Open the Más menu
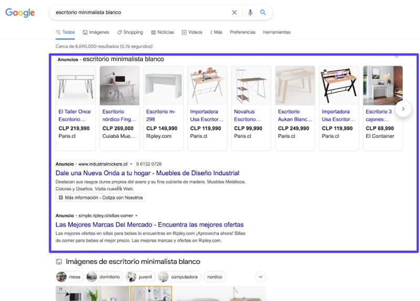This screenshot has height=301, width=420. coord(216,32)
